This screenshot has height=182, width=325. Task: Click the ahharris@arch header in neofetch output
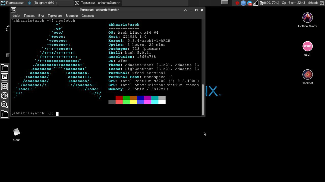click(x=124, y=25)
